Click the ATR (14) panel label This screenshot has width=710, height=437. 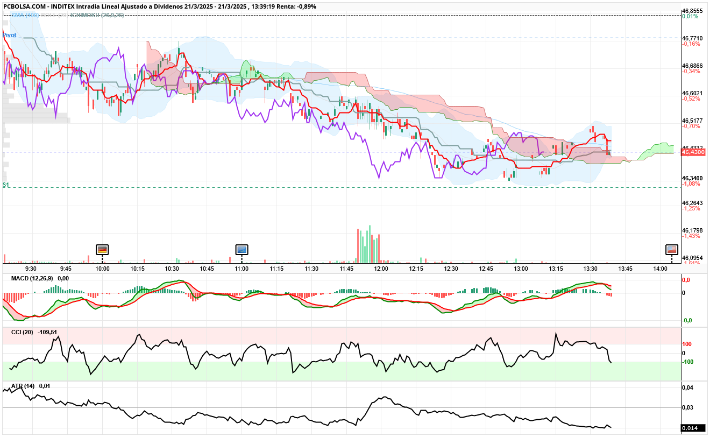[23, 385]
